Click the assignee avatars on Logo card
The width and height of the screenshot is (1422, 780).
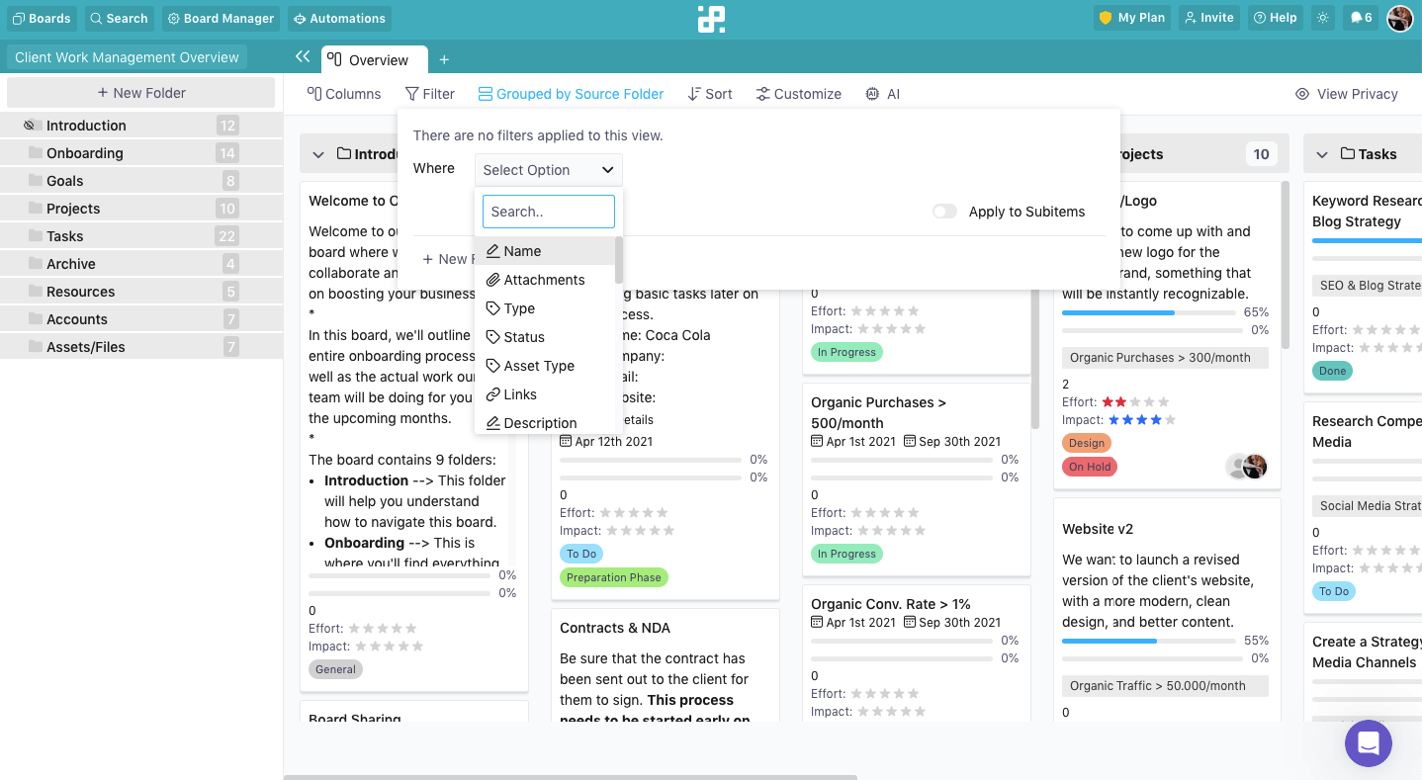pyautogui.click(x=1246, y=467)
